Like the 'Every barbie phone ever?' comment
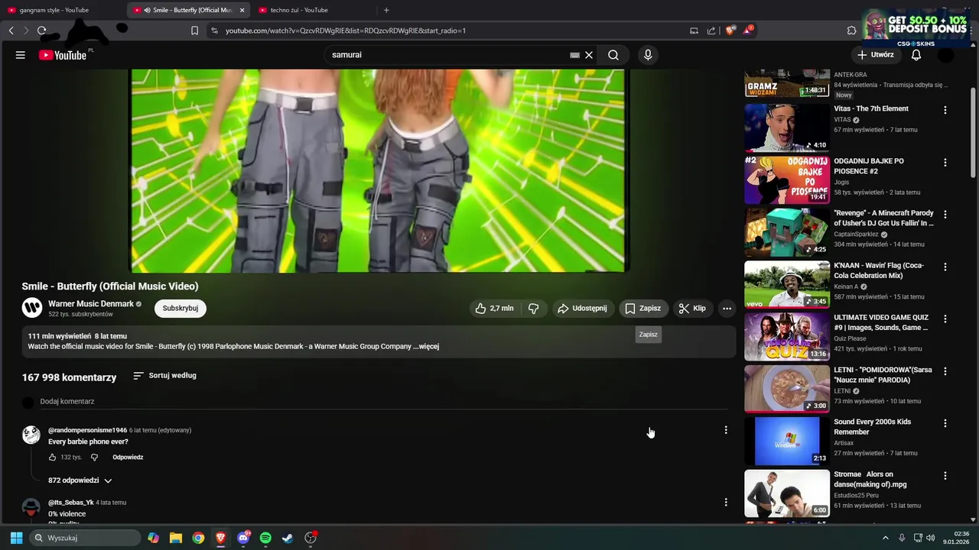This screenshot has width=979, height=550. (53, 458)
